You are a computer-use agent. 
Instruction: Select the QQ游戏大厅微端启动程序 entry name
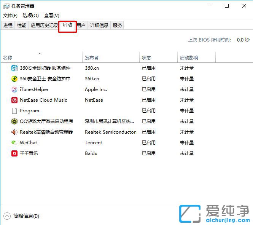point(46,121)
